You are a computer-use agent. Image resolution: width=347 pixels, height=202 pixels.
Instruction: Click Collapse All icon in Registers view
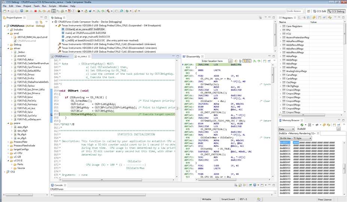tap(308, 18)
